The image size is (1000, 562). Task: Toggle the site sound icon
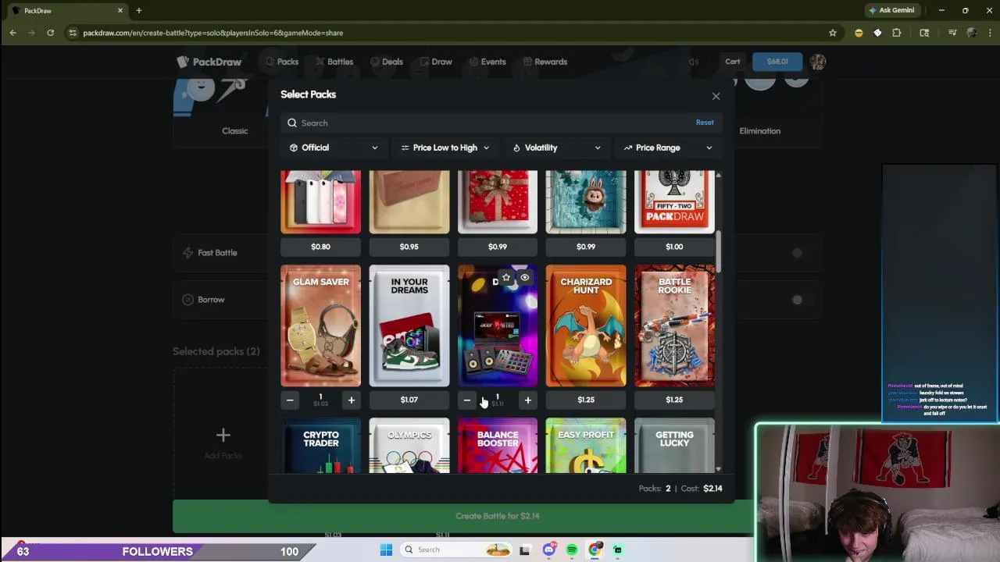(x=694, y=62)
